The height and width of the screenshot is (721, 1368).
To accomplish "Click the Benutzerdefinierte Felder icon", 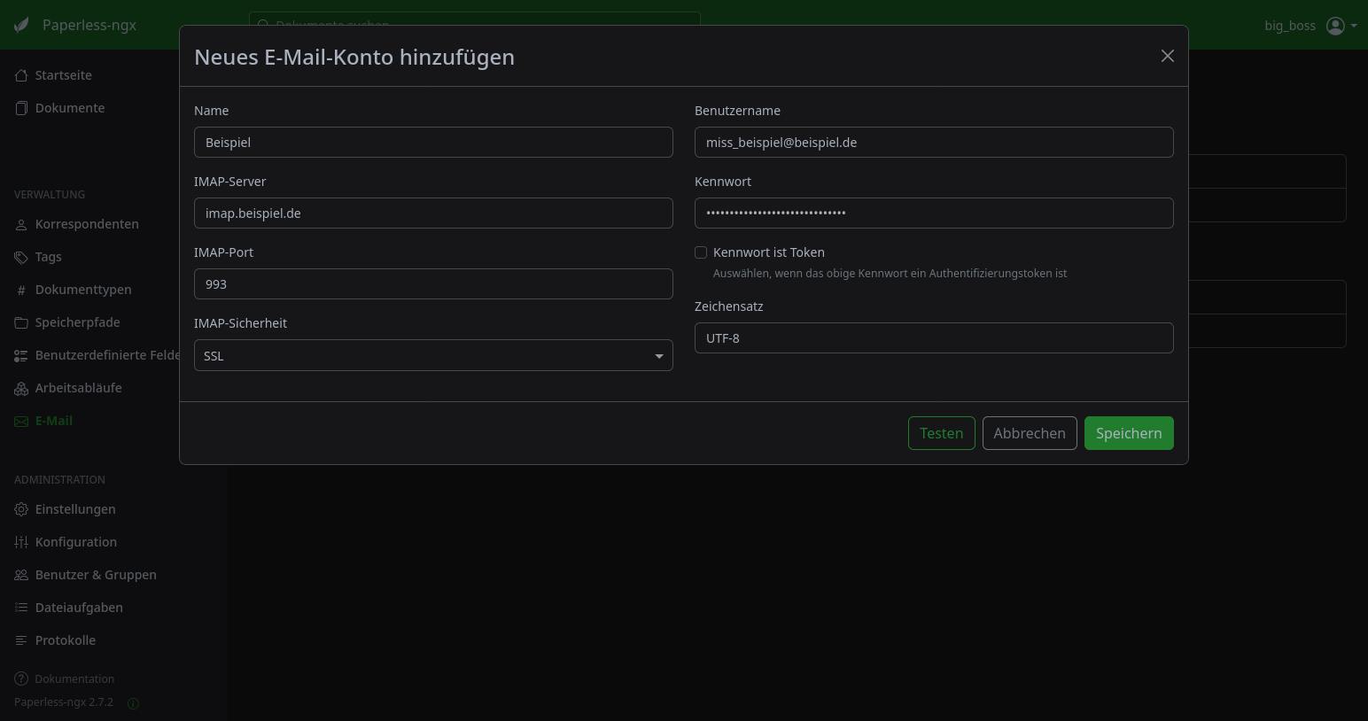I will (x=21, y=355).
